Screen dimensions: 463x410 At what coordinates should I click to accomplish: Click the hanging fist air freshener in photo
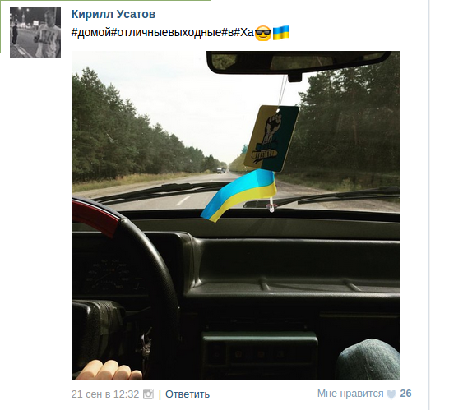pyautogui.click(x=271, y=138)
